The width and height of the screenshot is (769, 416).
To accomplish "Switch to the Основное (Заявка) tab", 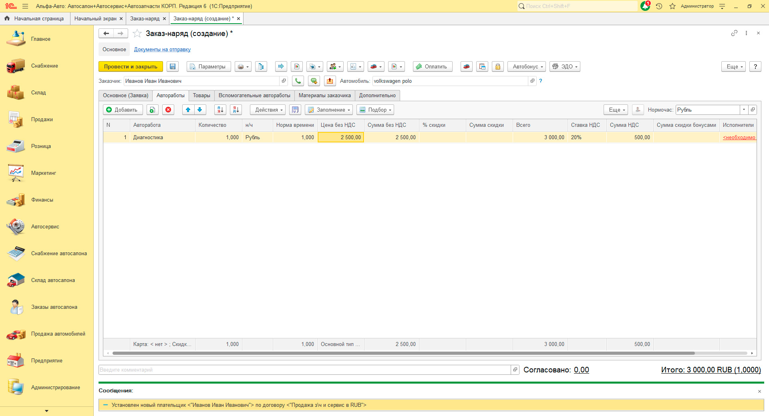I will point(125,96).
